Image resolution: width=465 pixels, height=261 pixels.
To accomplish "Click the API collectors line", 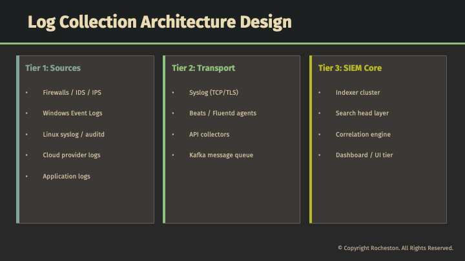I will point(209,134).
